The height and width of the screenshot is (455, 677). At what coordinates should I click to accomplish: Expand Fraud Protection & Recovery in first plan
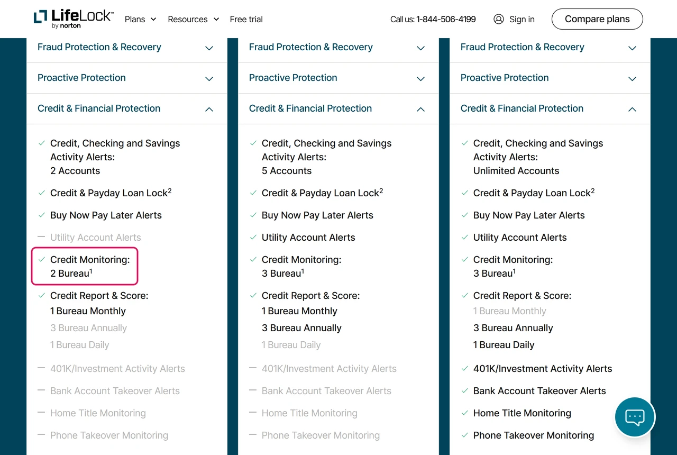pos(127,47)
